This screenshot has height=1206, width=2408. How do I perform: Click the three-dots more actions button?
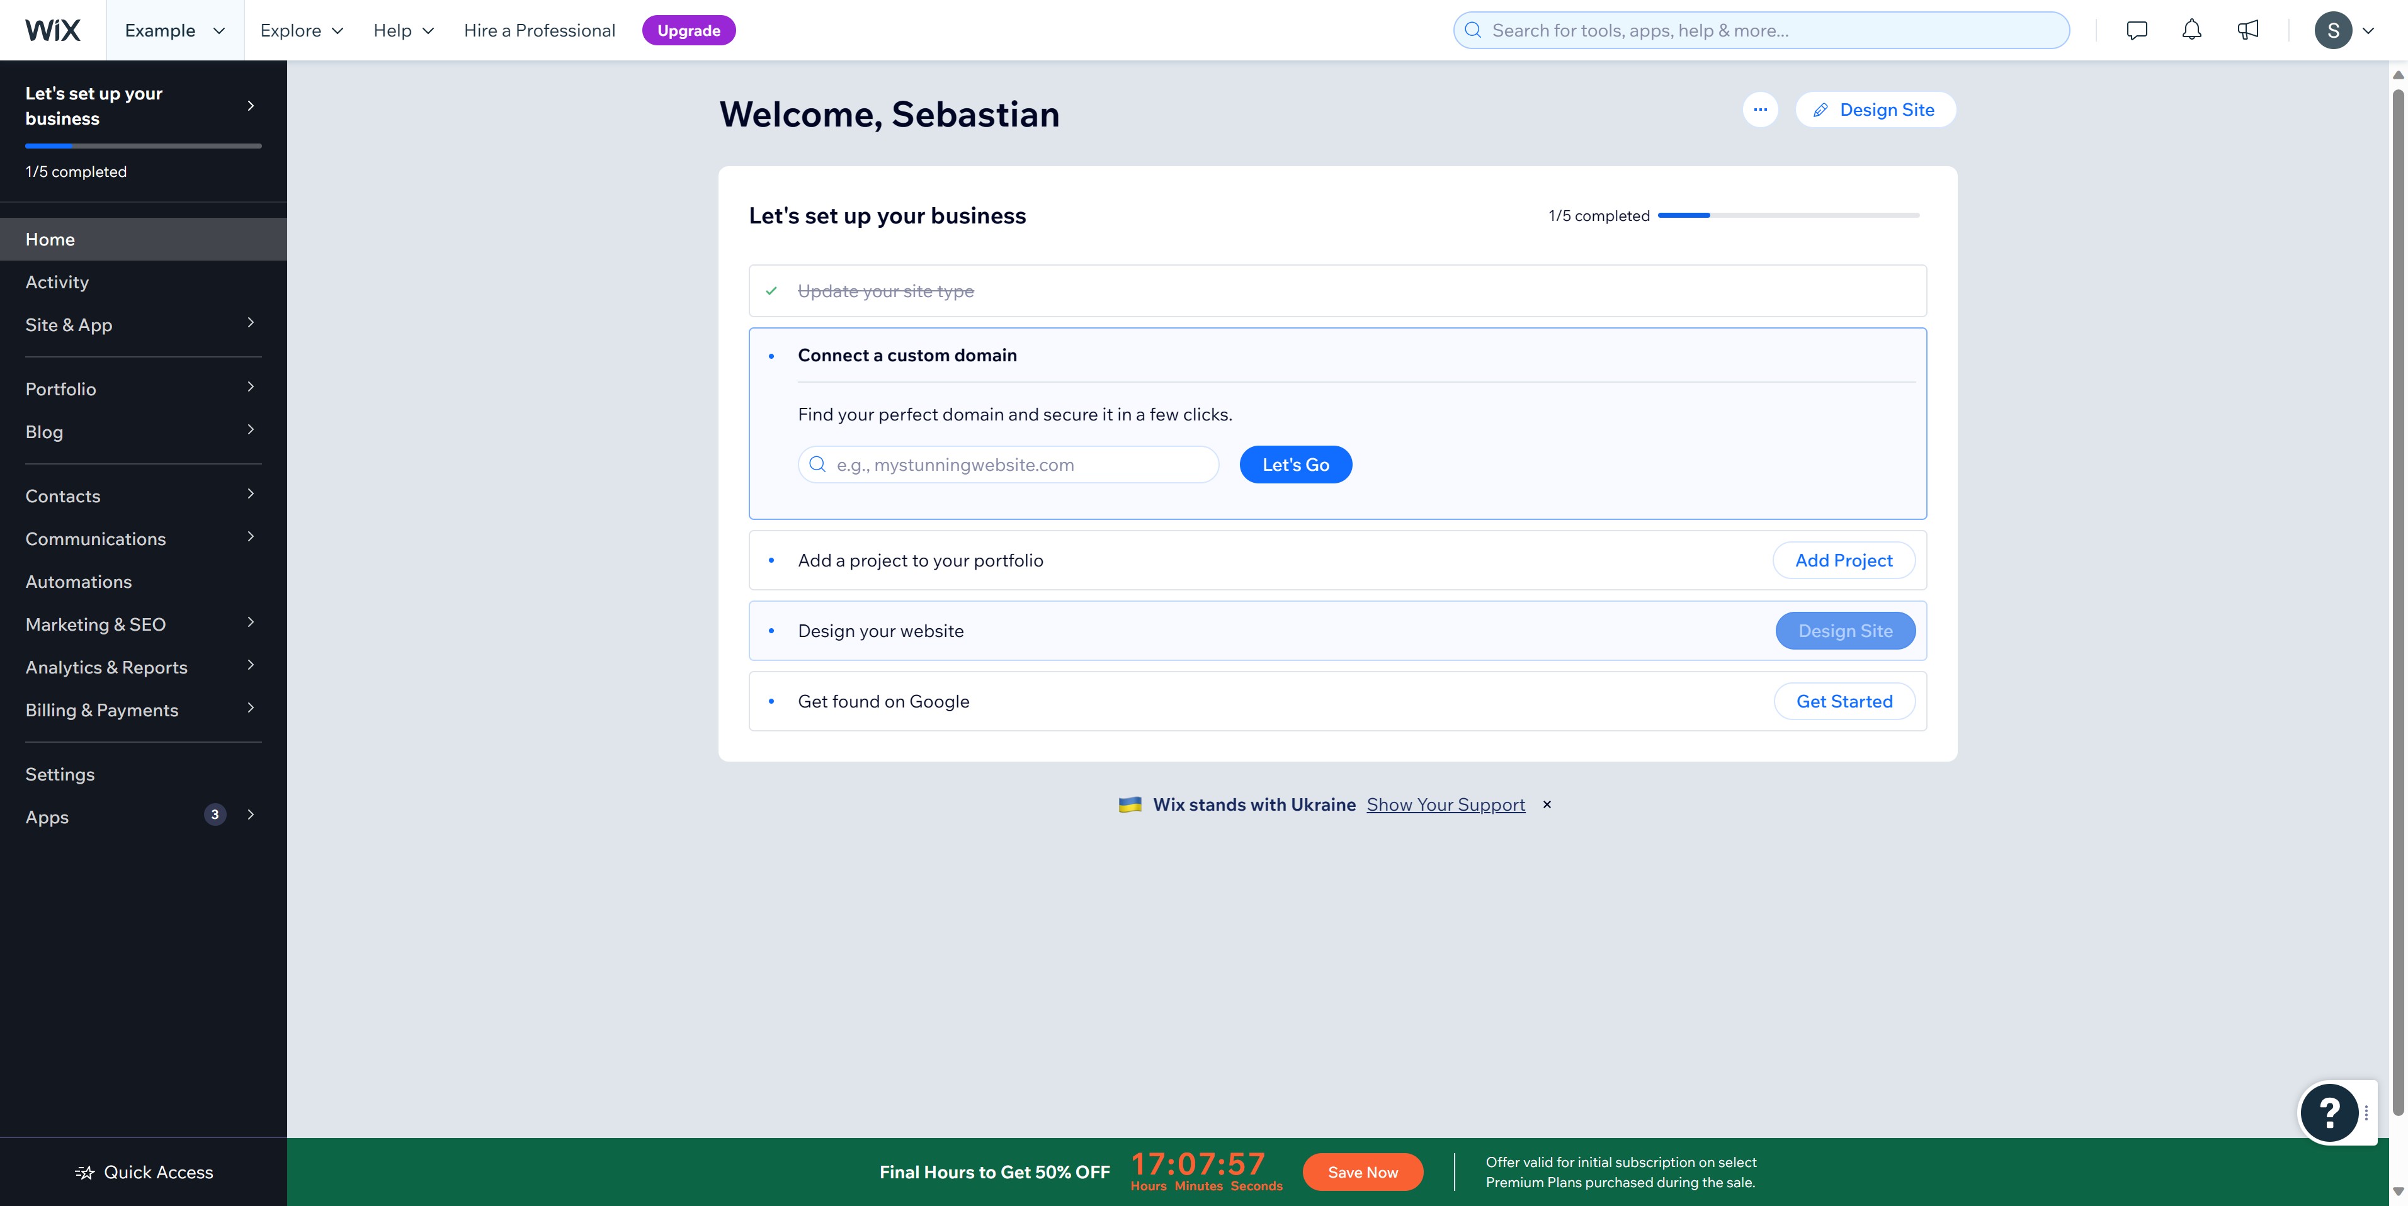1759,110
